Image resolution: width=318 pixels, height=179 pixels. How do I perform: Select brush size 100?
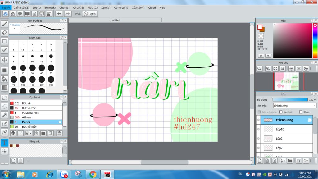tap(23, 81)
